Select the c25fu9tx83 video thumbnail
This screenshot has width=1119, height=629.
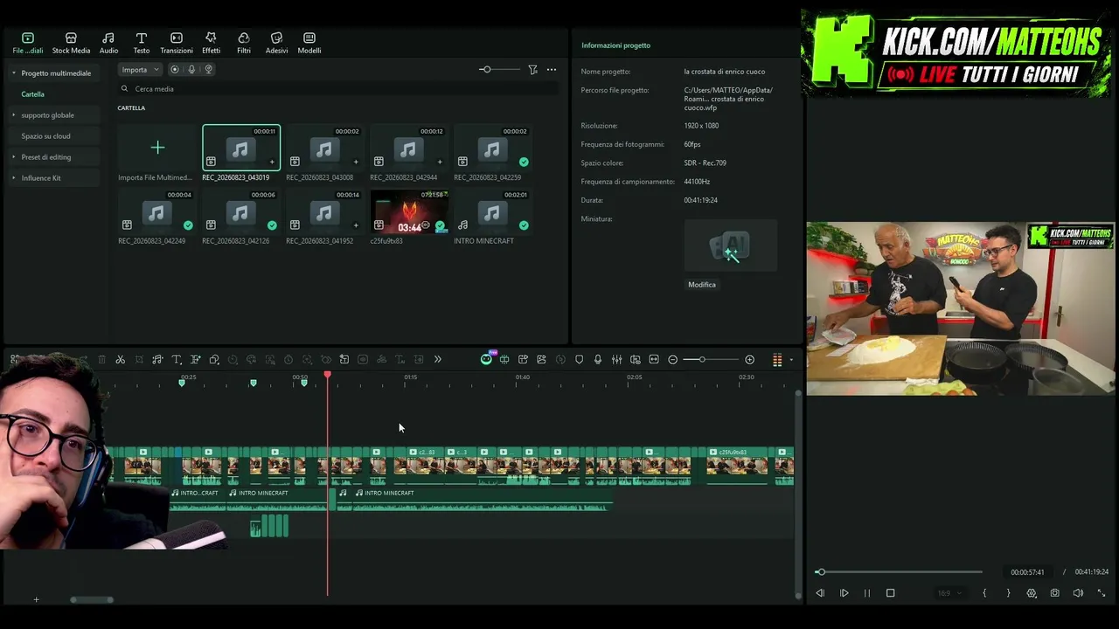pyautogui.click(x=409, y=211)
